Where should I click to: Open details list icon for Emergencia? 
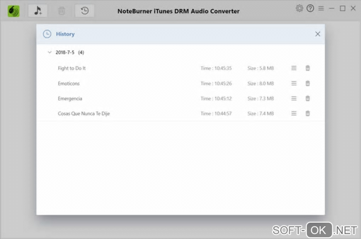click(294, 98)
